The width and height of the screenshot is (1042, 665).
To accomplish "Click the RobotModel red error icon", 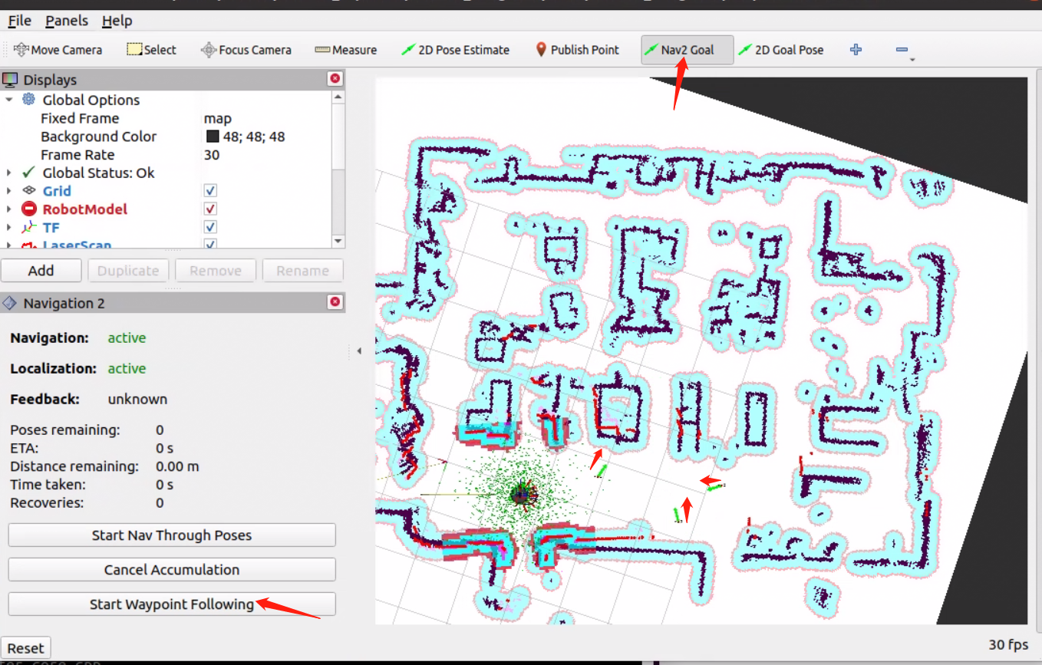I will [x=28, y=209].
